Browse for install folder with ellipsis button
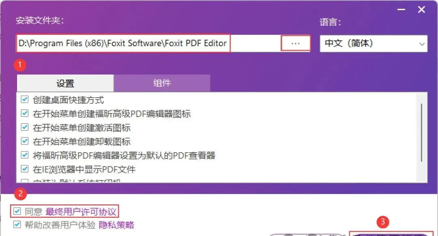438x236 pixels. [296, 44]
